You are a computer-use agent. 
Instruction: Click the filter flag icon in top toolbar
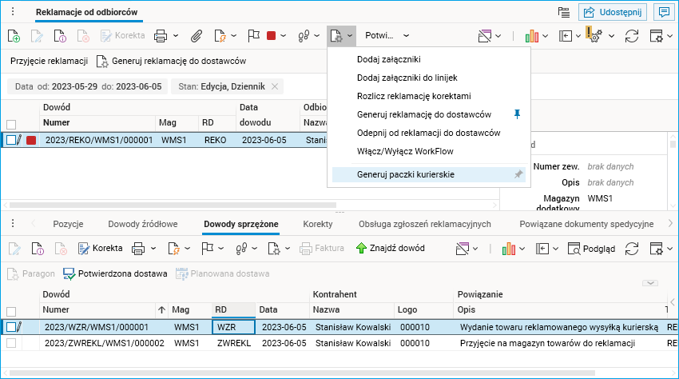(485, 36)
